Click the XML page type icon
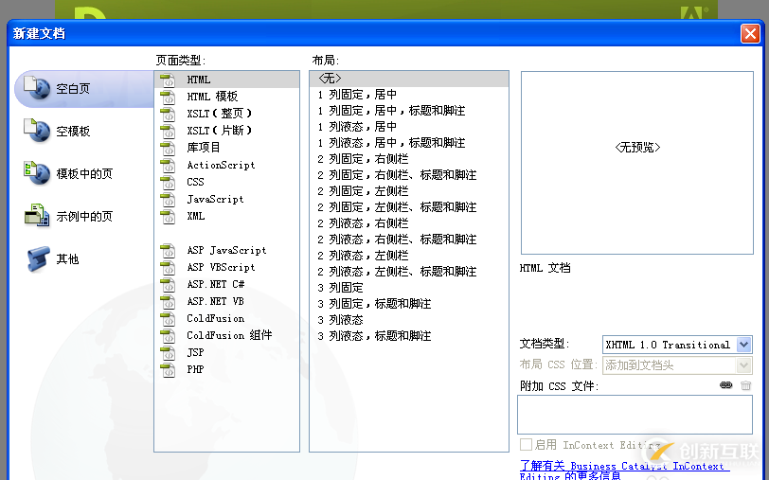Viewport: 769px width, 480px height. click(168, 216)
